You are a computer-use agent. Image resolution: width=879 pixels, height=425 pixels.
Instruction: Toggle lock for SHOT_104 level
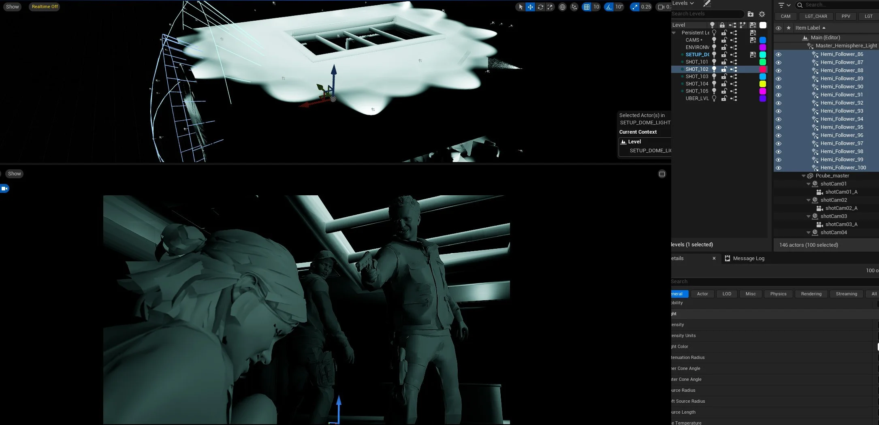(724, 84)
